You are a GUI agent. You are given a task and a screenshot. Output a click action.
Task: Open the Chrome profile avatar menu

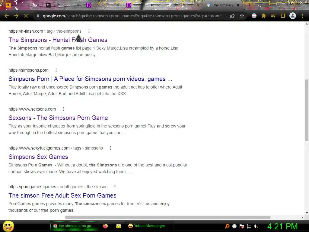click(x=293, y=16)
